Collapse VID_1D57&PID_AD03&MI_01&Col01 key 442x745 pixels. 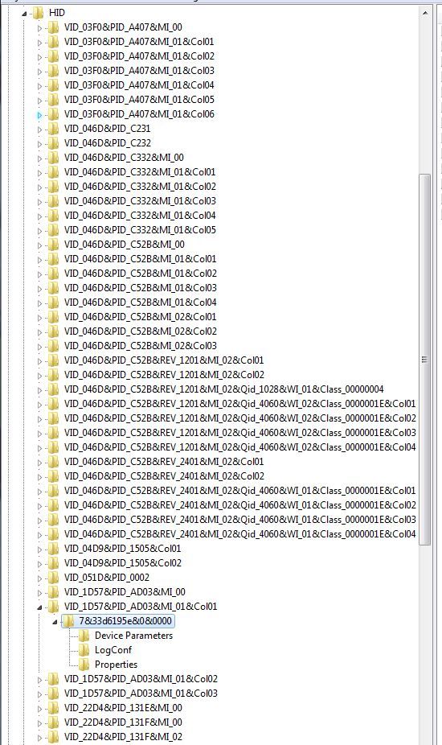point(39,607)
